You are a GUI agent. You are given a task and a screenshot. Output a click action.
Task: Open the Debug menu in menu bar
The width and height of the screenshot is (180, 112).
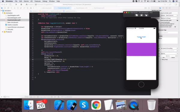point(45,1)
